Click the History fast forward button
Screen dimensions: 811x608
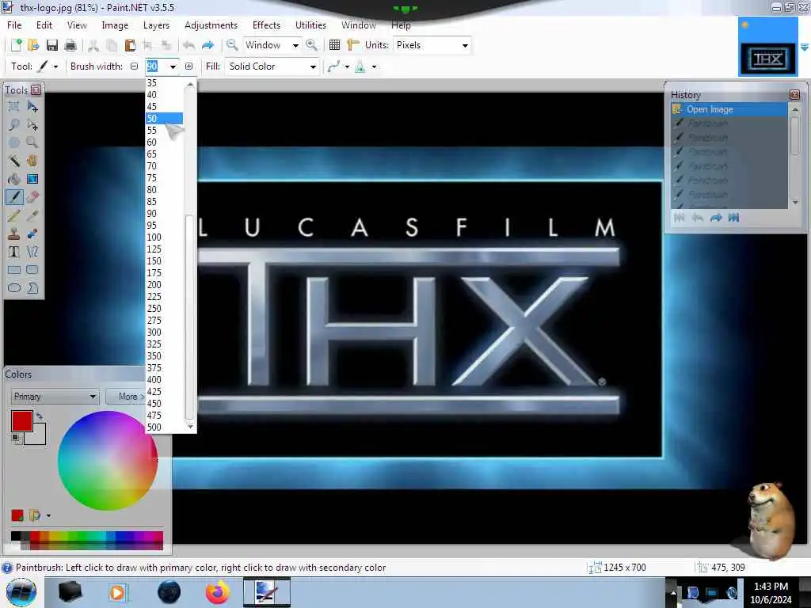pyautogui.click(x=733, y=218)
